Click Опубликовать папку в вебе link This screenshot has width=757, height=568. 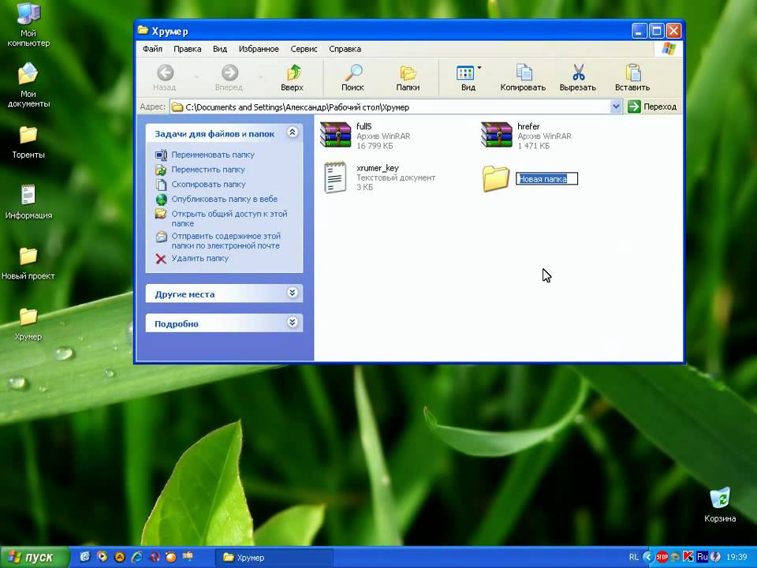(x=225, y=199)
